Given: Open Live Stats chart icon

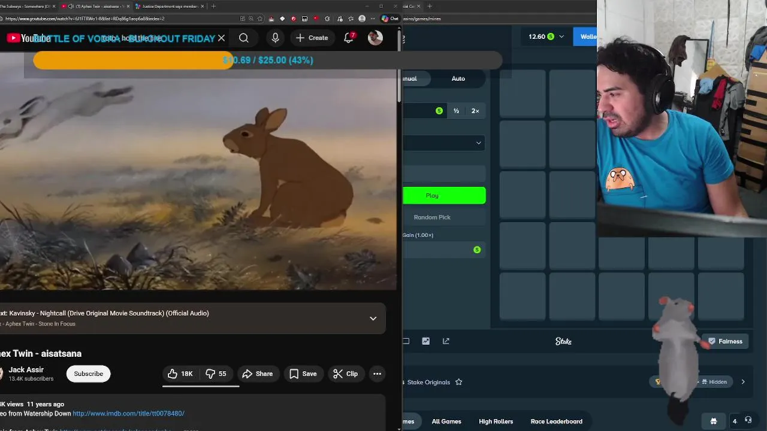Looking at the screenshot, I should point(425,341).
